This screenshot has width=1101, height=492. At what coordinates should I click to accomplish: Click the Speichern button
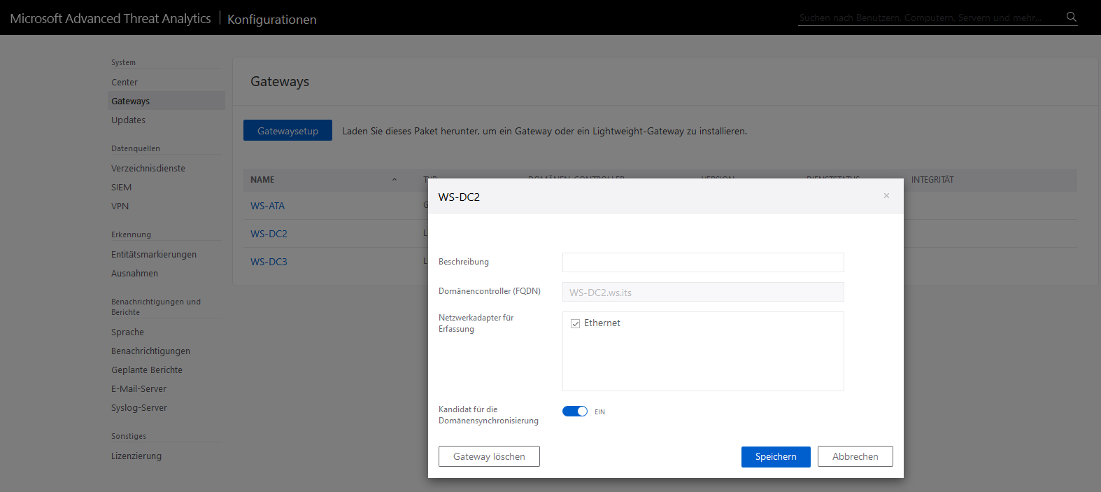(x=776, y=456)
